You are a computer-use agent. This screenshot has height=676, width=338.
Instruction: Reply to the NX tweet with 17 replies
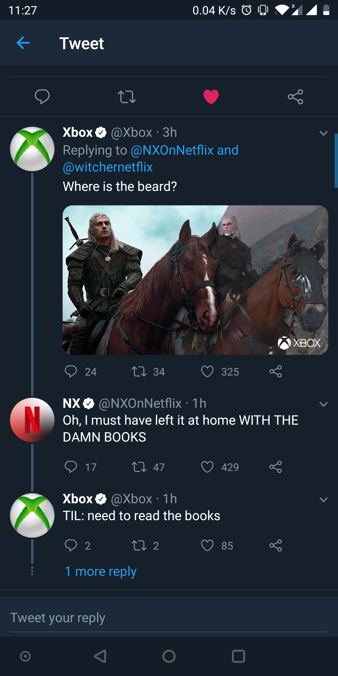[71, 467]
